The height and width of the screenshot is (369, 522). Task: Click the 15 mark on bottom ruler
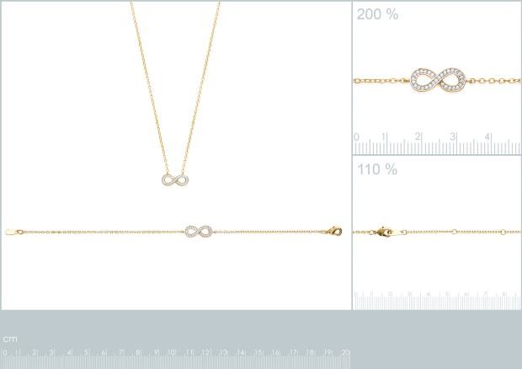click(258, 352)
